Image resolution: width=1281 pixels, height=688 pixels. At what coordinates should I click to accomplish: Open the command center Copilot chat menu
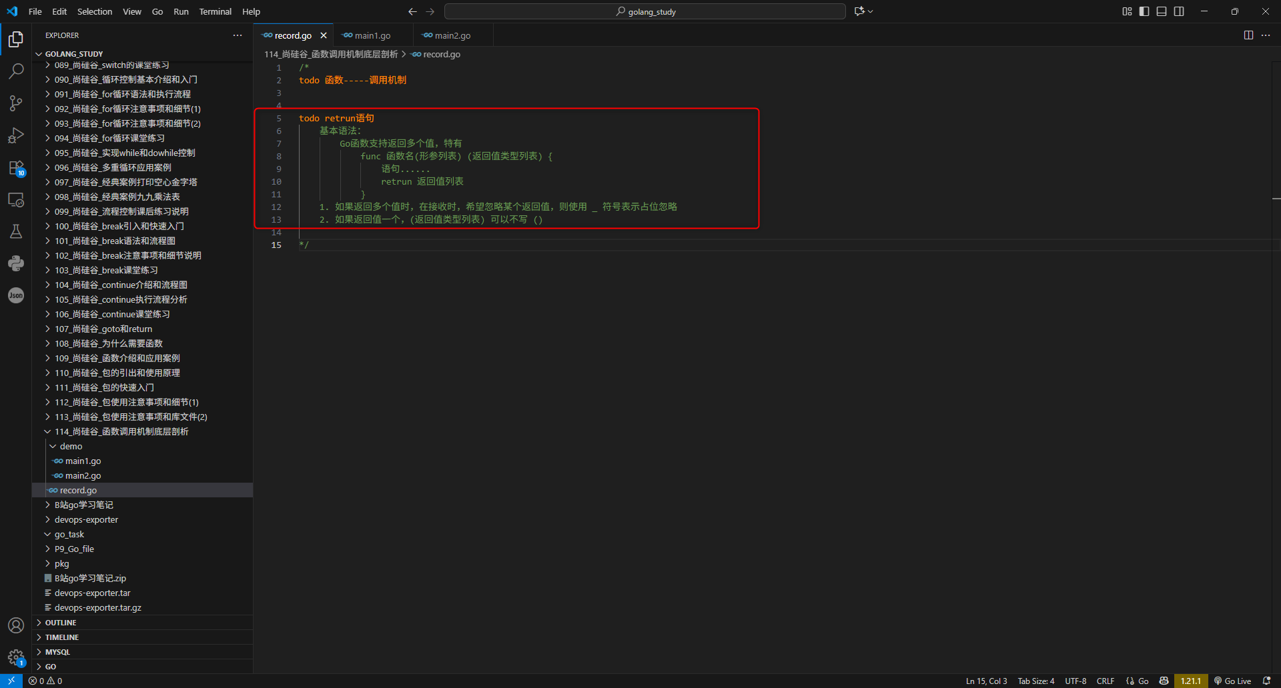tap(863, 11)
